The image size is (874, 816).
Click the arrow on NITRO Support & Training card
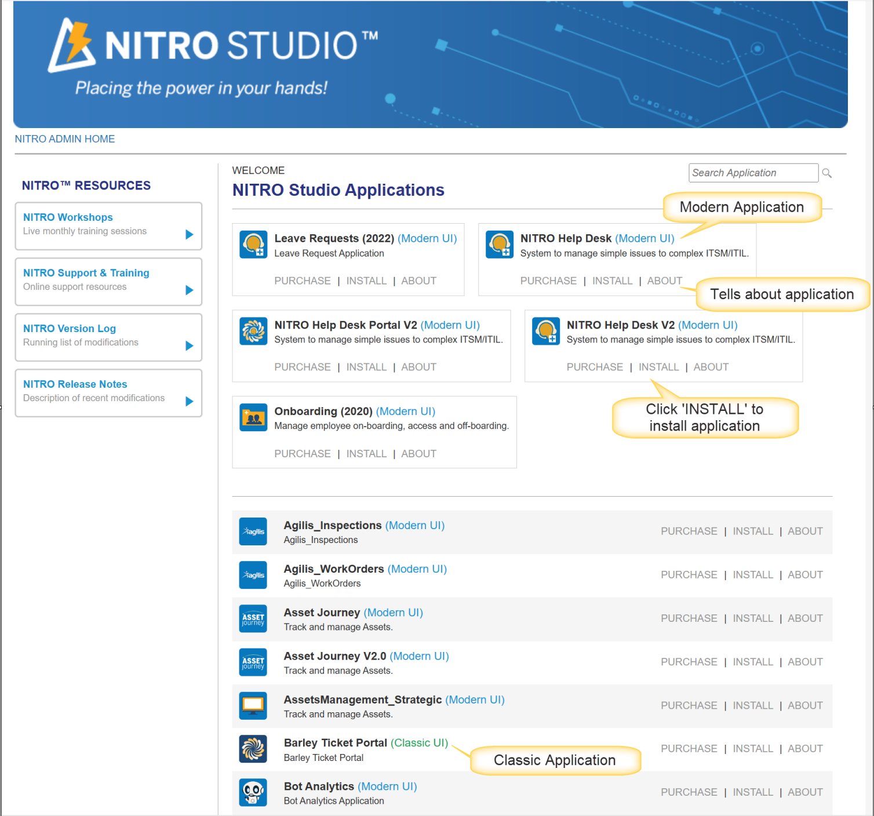189,290
